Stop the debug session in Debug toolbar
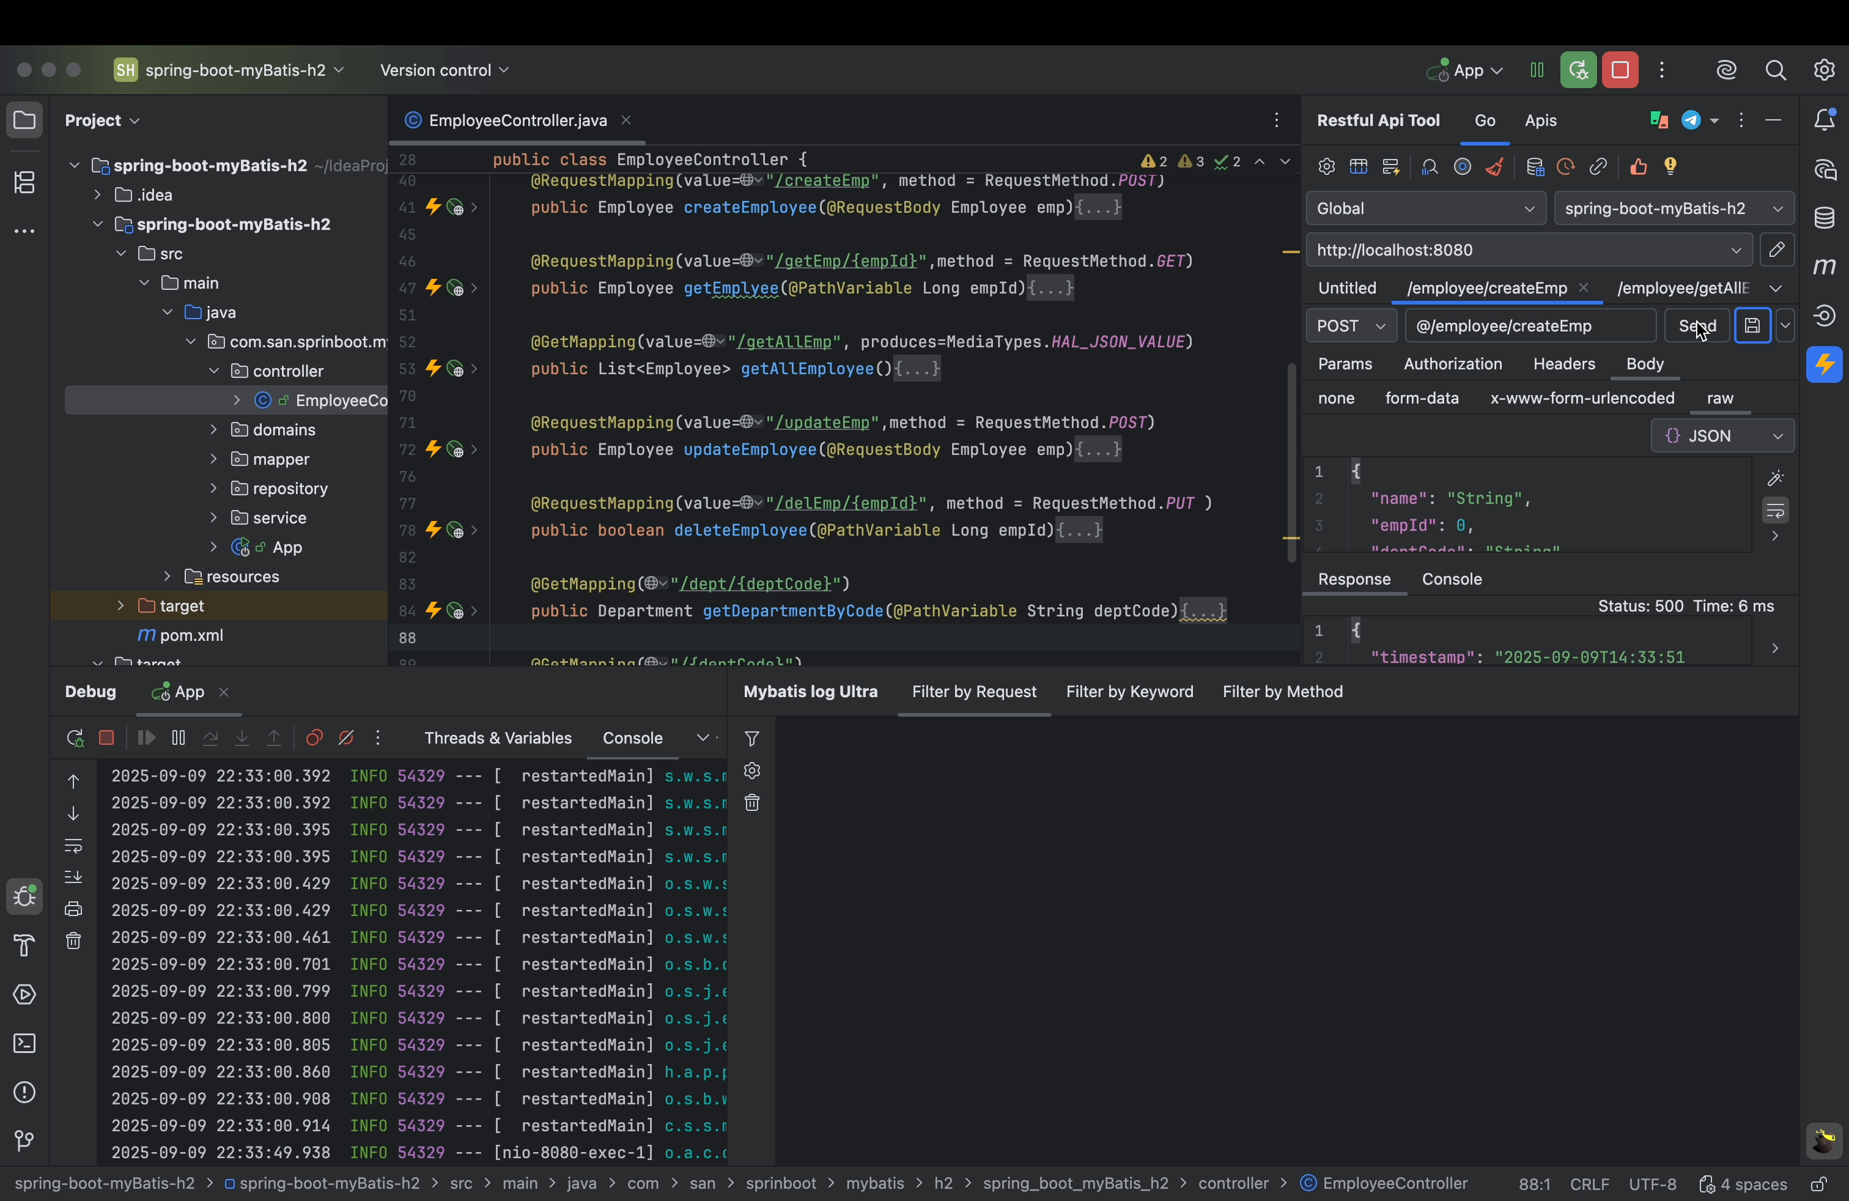Screen dimensions: 1849x1201 tap(107, 739)
